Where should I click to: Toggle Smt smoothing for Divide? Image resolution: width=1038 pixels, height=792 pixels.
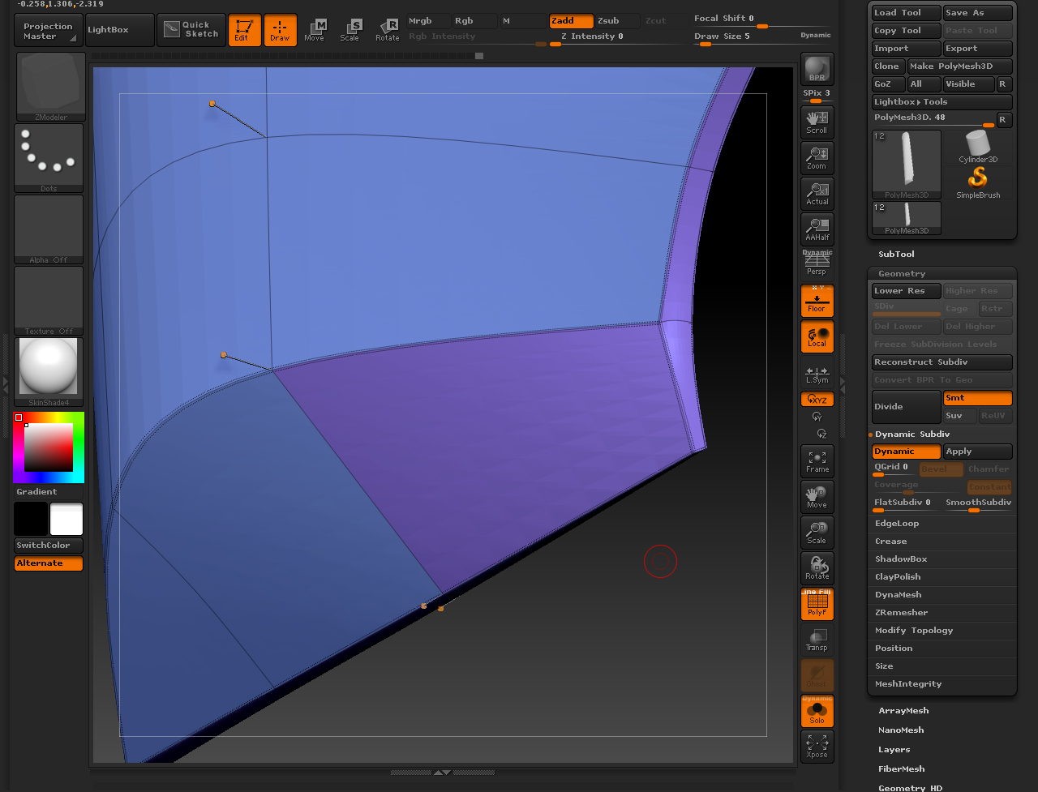coord(977,398)
